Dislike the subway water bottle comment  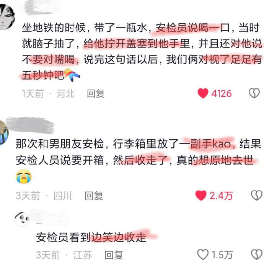(x=254, y=93)
